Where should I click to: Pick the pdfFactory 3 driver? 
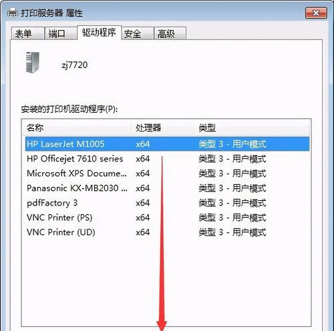click(x=167, y=203)
